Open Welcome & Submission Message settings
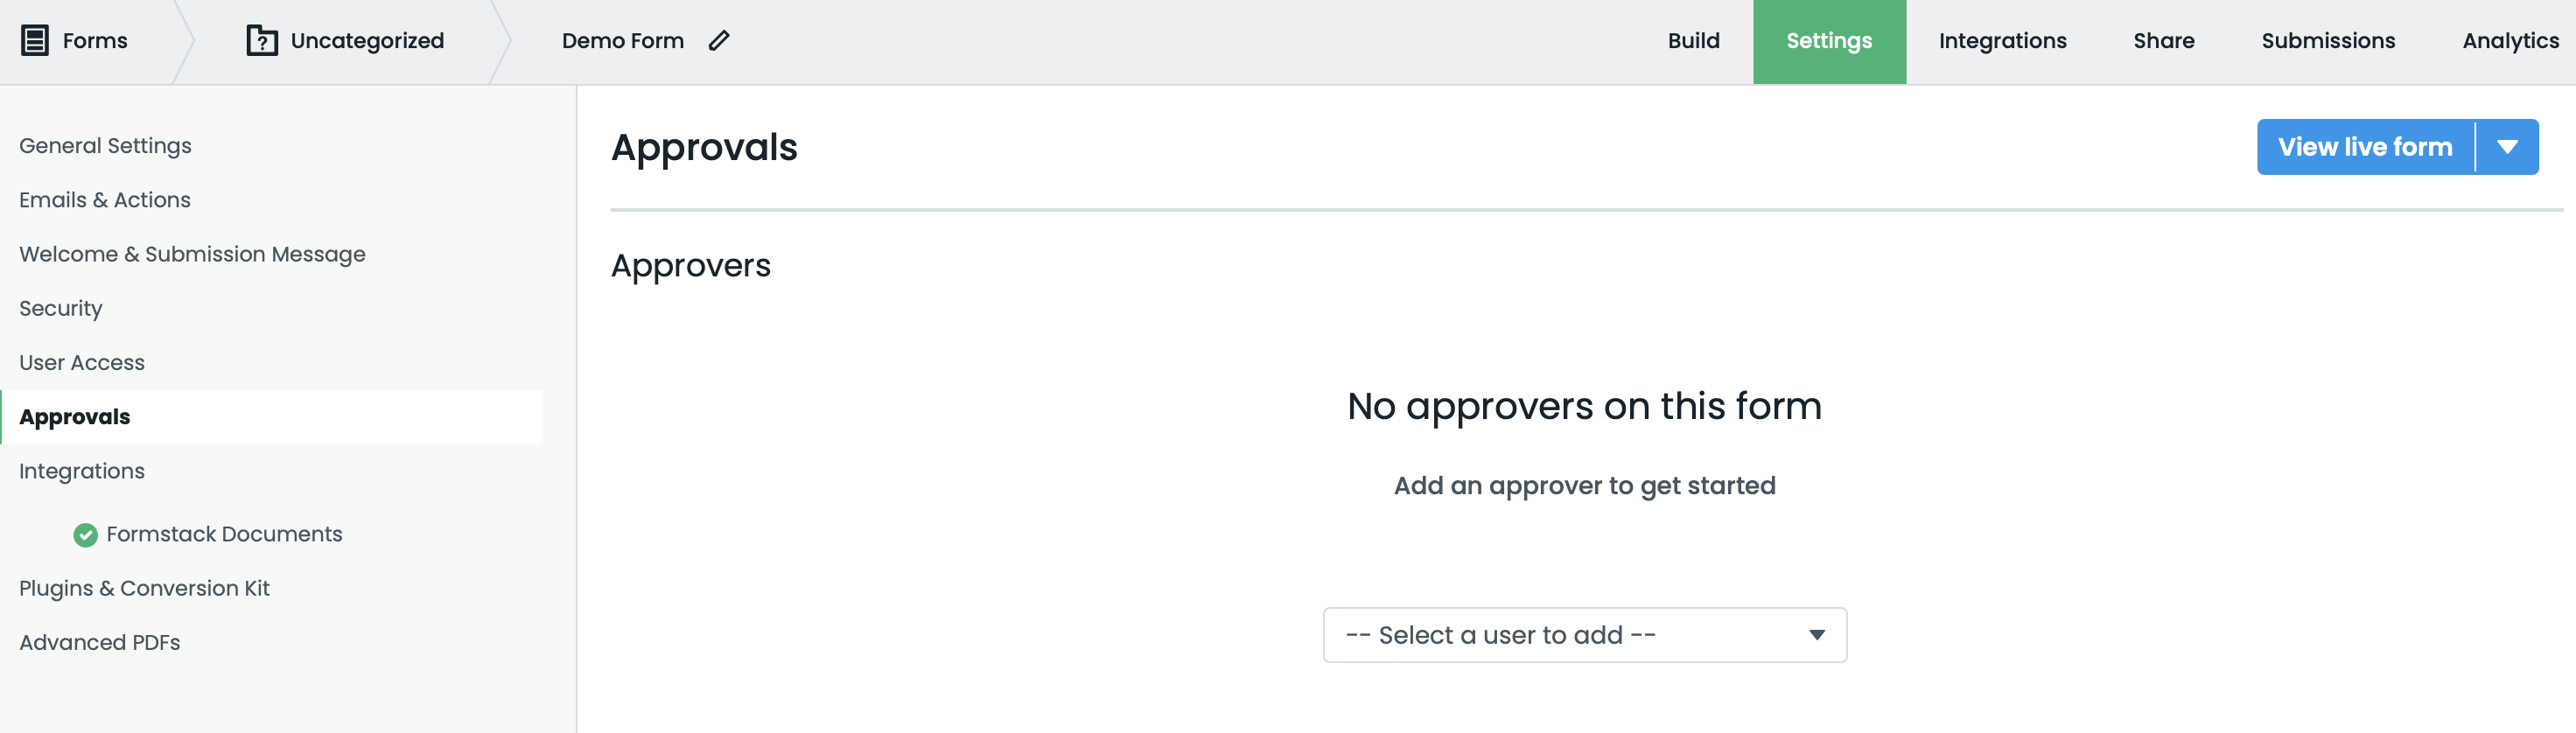The width and height of the screenshot is (2576, 733). [192, 254]
